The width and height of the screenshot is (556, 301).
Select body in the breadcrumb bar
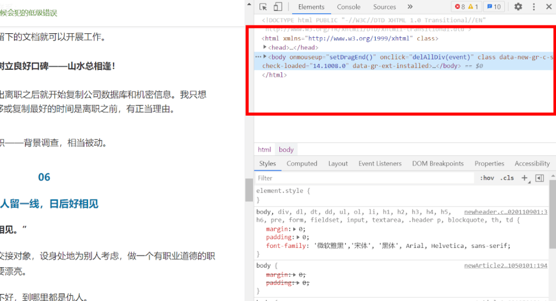(x=286, y=150)
